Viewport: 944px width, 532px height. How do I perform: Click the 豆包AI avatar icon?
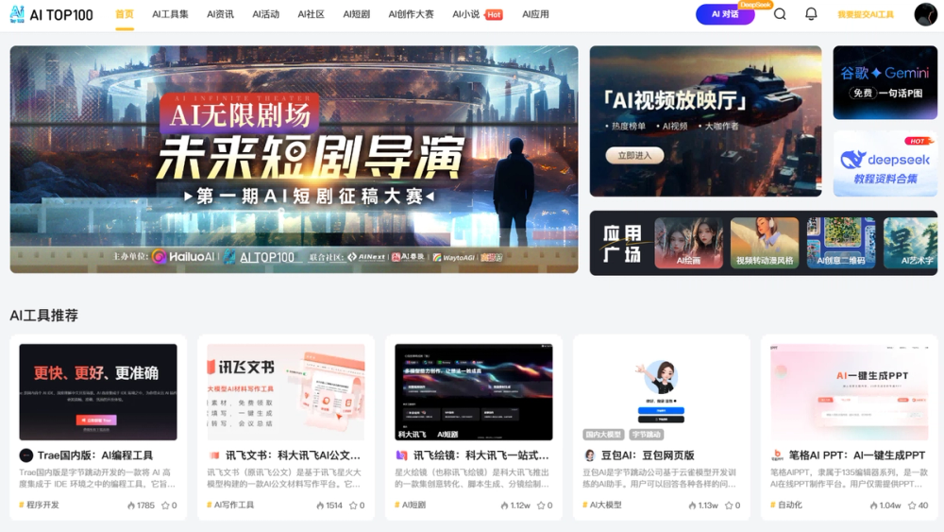[589, 455]
